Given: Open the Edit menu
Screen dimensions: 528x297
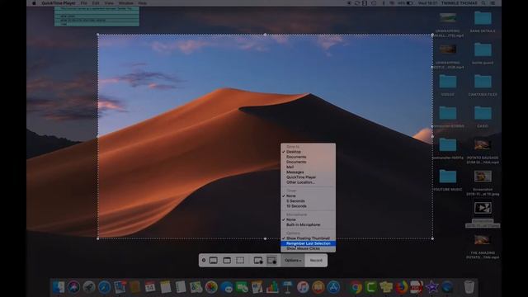Looking at the screenshot, I should click(96, 3).
